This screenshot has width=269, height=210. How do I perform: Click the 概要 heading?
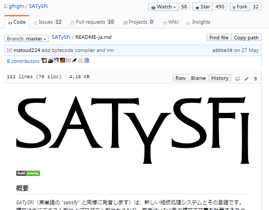pyautogui.click(x=22, y=188)
